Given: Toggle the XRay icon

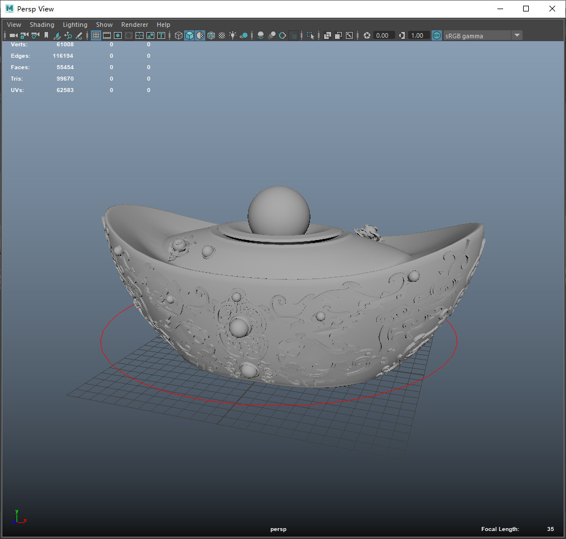Looking at the screenshot, I should 328,35.
